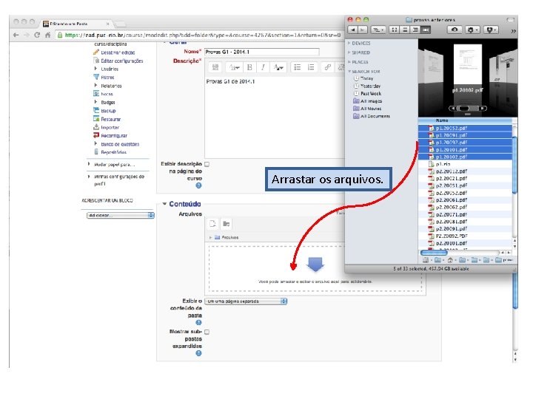Collapse SEARCH FOR in Finder sidebar
This screenshot has height=399, width=533.
point(349,72)
